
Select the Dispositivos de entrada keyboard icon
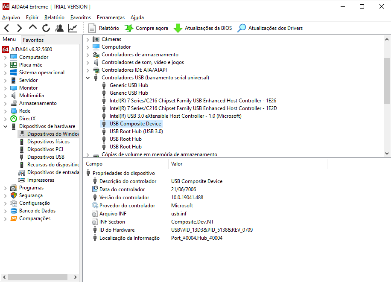point(22,172)
